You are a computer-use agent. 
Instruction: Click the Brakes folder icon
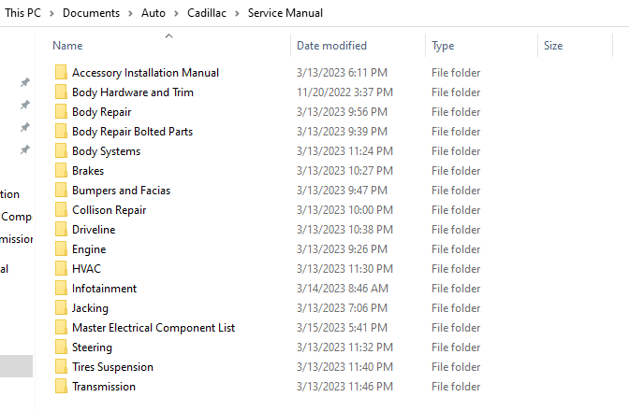[61, 171]
